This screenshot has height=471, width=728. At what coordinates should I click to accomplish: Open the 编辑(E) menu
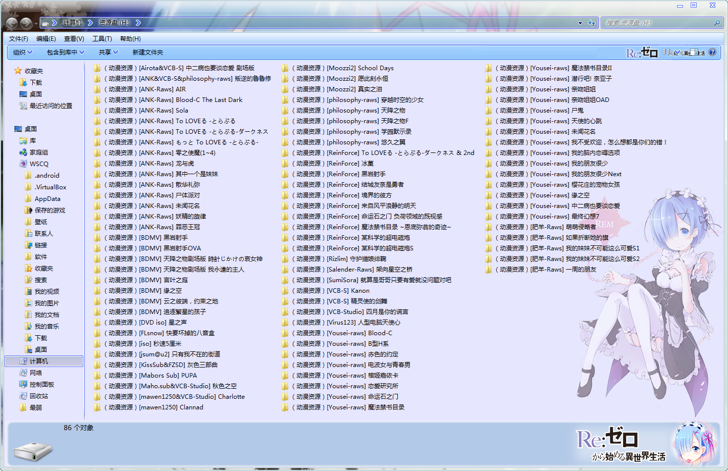(46, 39)
